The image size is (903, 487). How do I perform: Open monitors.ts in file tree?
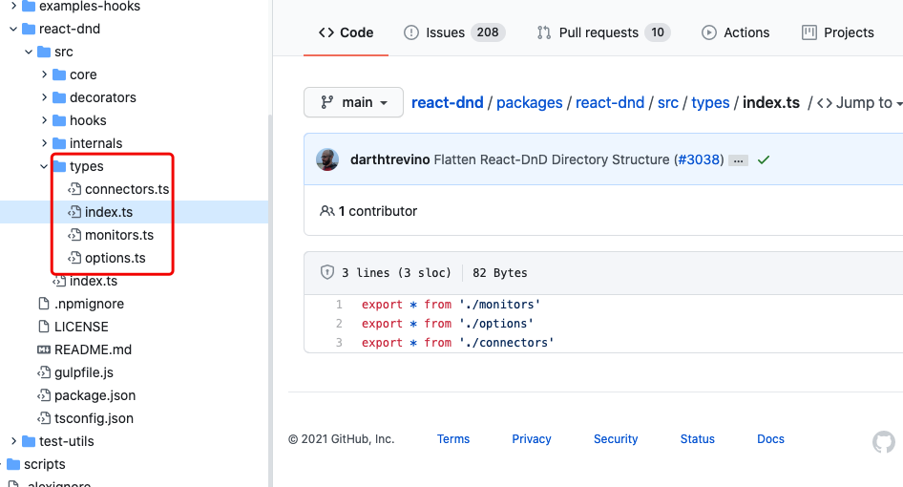coord(119,235)
